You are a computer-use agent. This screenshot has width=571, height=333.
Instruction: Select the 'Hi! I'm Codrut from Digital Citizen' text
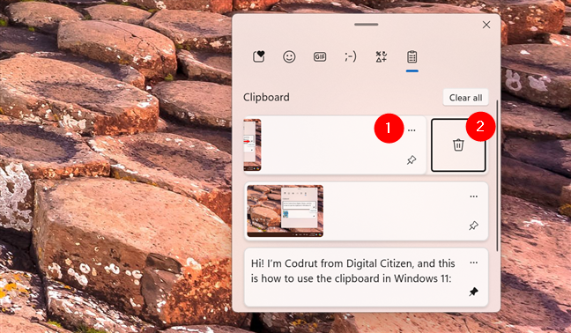(x=352, y=270)
